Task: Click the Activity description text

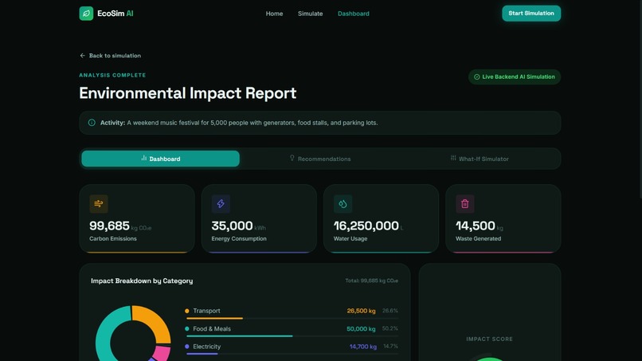Action: [x=252, y=123]
